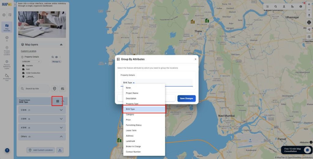Image resolution: width=313 pixels, height=159 pixels.
Task: Open Property Details layer more options menu
Action: click(60, 57)
